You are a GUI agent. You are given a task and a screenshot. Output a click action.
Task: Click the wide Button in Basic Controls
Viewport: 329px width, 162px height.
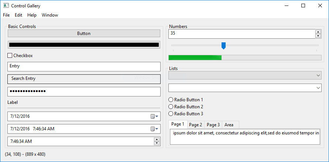pos(84,34)
